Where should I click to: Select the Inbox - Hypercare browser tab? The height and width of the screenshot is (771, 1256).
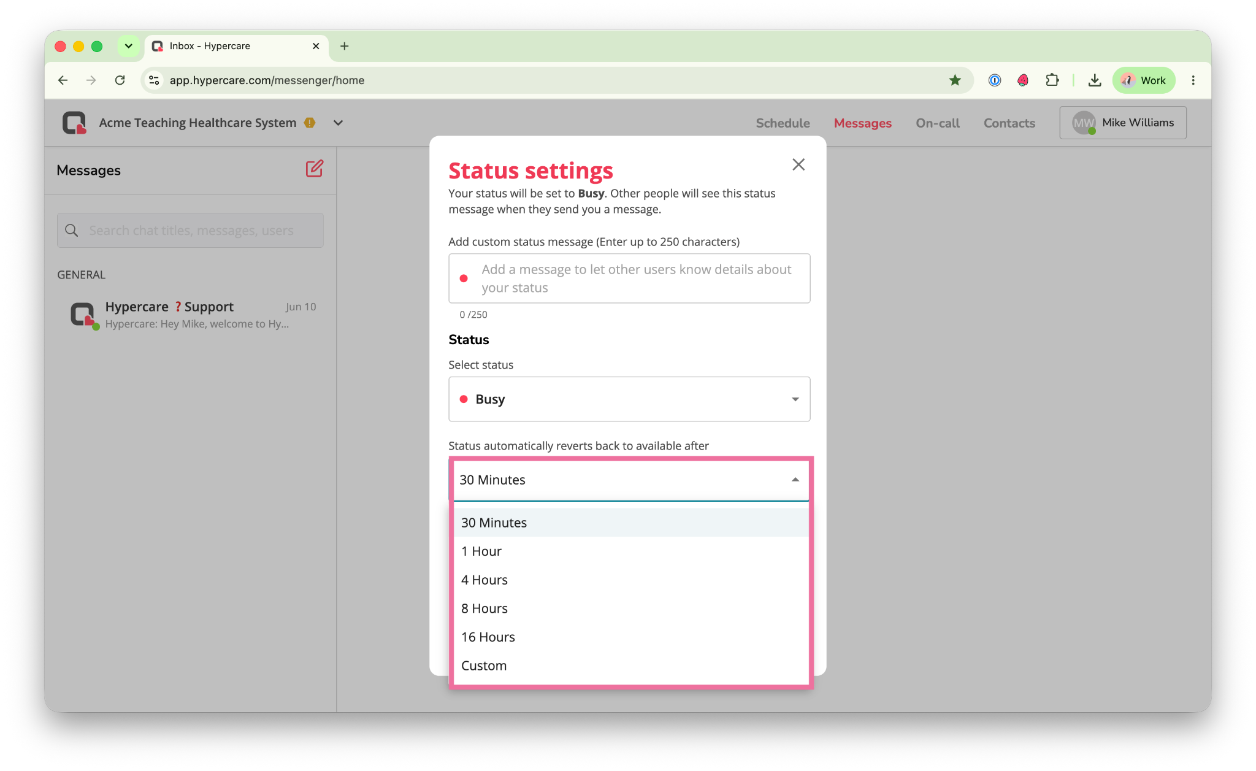point(237,46)
